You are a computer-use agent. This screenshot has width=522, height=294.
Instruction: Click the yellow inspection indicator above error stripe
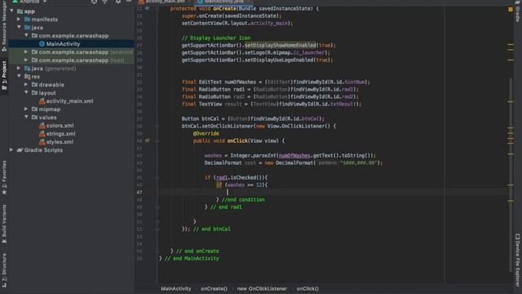click(x=511, y=9)
